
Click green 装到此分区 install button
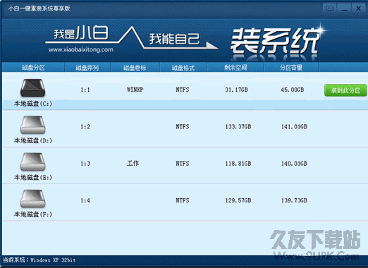[345, 90]
